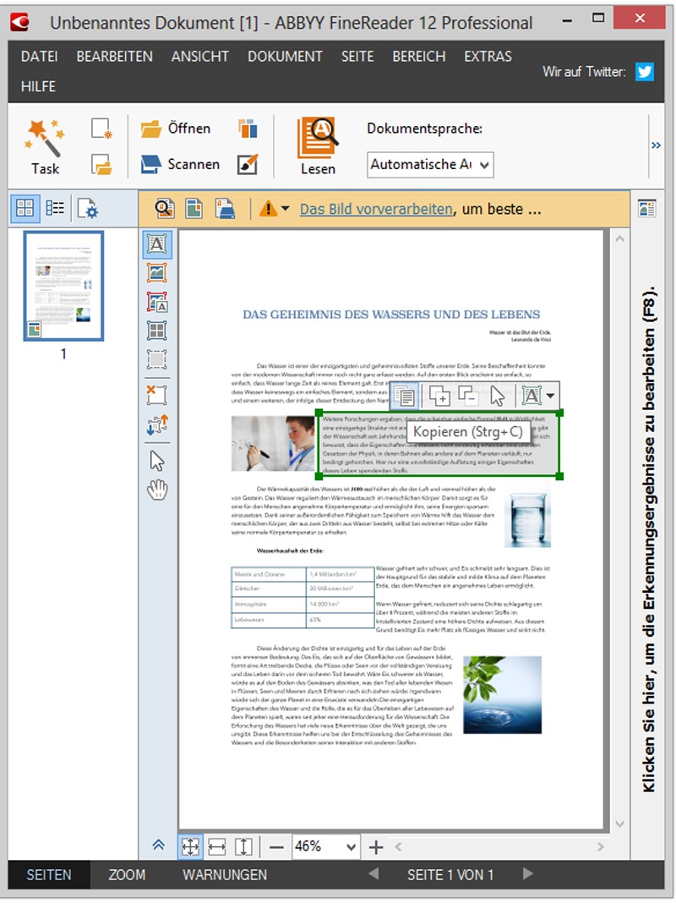The height and width of the screenshot is (903, 676).
Task: Select the picture area drawing tool
Action: click(x=157, y=273)
